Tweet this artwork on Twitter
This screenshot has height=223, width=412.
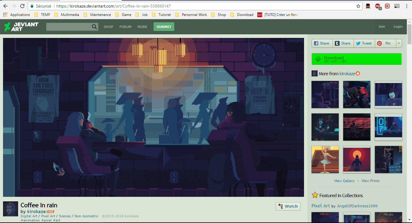coord(364,43)
